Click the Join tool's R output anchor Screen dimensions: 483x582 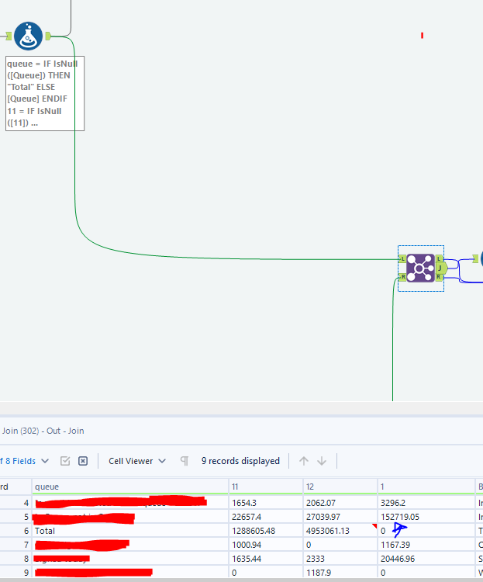(x=439, y=277)
